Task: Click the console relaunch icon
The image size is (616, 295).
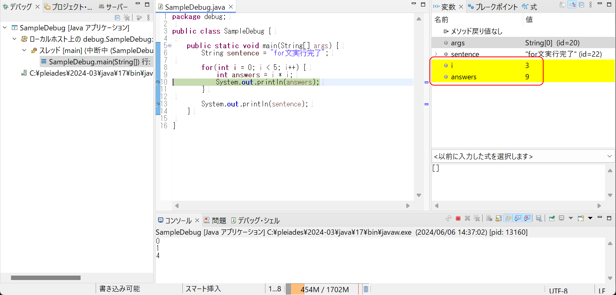Action: [x=449, y=218]
